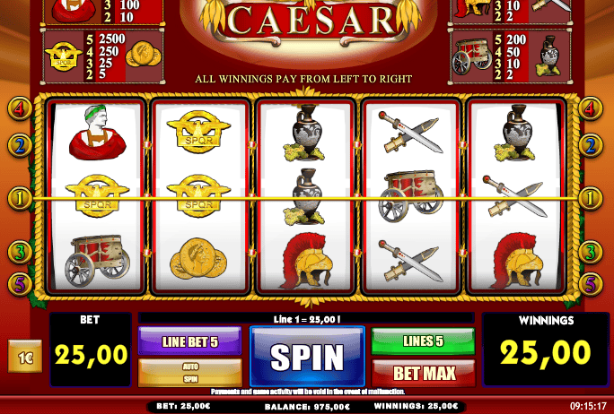This screenshot has height=414, width=614.
Task: Select payline 5 marker on left side
Action: click(19, 284)
